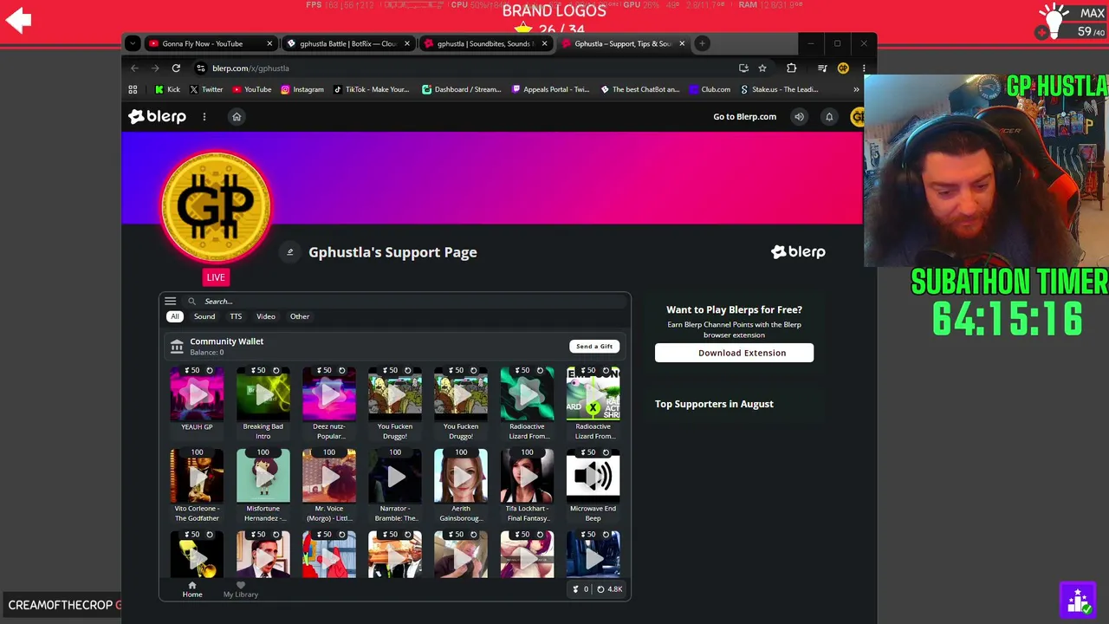1109x624 pixels.
Task: Open the Go to Blerp.com link
Action: [744, 117]
